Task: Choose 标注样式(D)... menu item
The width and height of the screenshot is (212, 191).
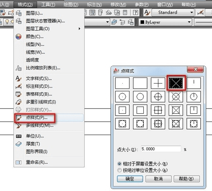Action: [x=49, y=87]
